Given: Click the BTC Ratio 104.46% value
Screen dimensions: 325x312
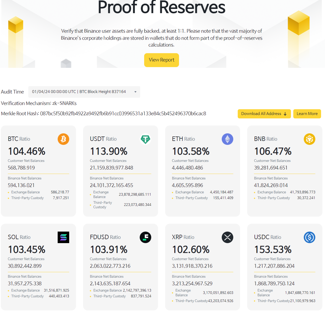Looking at the screenshot, I should pyautogui.click(x=27, y=151).
